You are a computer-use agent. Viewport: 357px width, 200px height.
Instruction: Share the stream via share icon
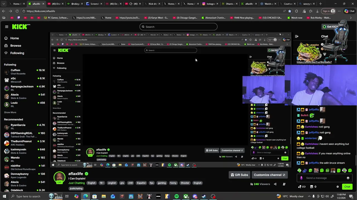[x=275, y=184]
